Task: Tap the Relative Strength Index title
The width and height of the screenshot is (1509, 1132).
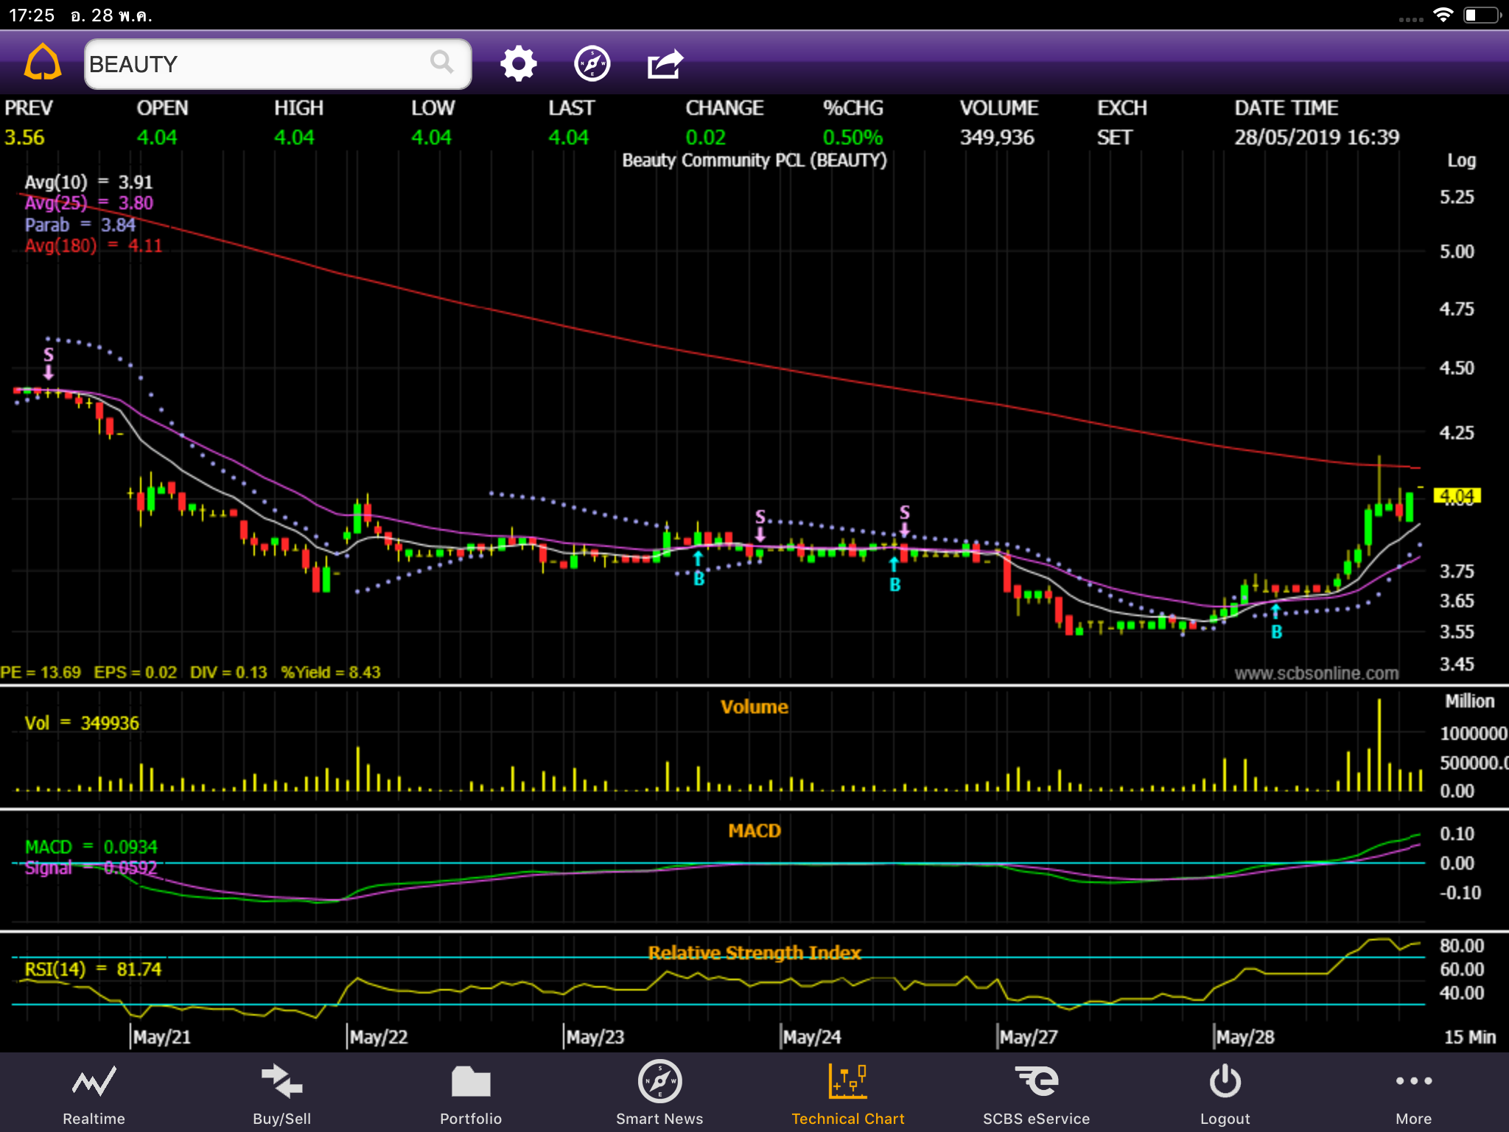Action: coord(754,952)
